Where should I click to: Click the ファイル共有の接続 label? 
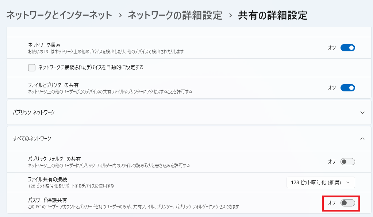click(x=47, y=179)
